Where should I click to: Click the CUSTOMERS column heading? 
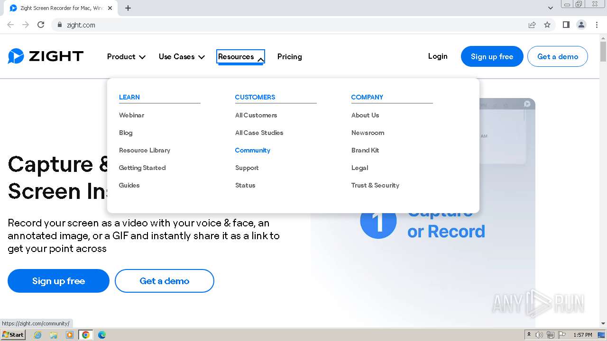255,97
